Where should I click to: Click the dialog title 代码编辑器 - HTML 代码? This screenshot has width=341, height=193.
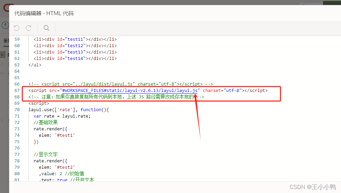point(44,13)
